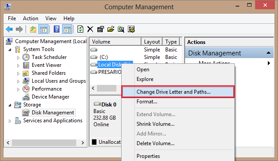
Task: Choose Explore from the context menu
Action: click(178, 79)
